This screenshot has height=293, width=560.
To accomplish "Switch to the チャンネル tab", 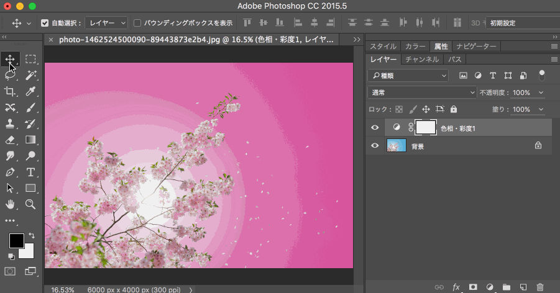I will [x=422, y=60].
